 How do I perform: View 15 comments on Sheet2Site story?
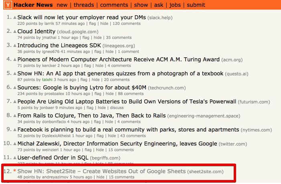click(121, 177)
